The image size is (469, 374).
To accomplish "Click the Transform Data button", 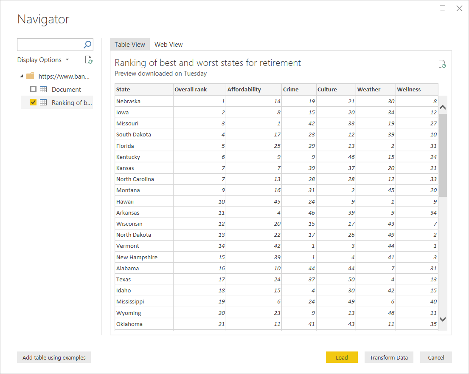I will click(389, 357).
